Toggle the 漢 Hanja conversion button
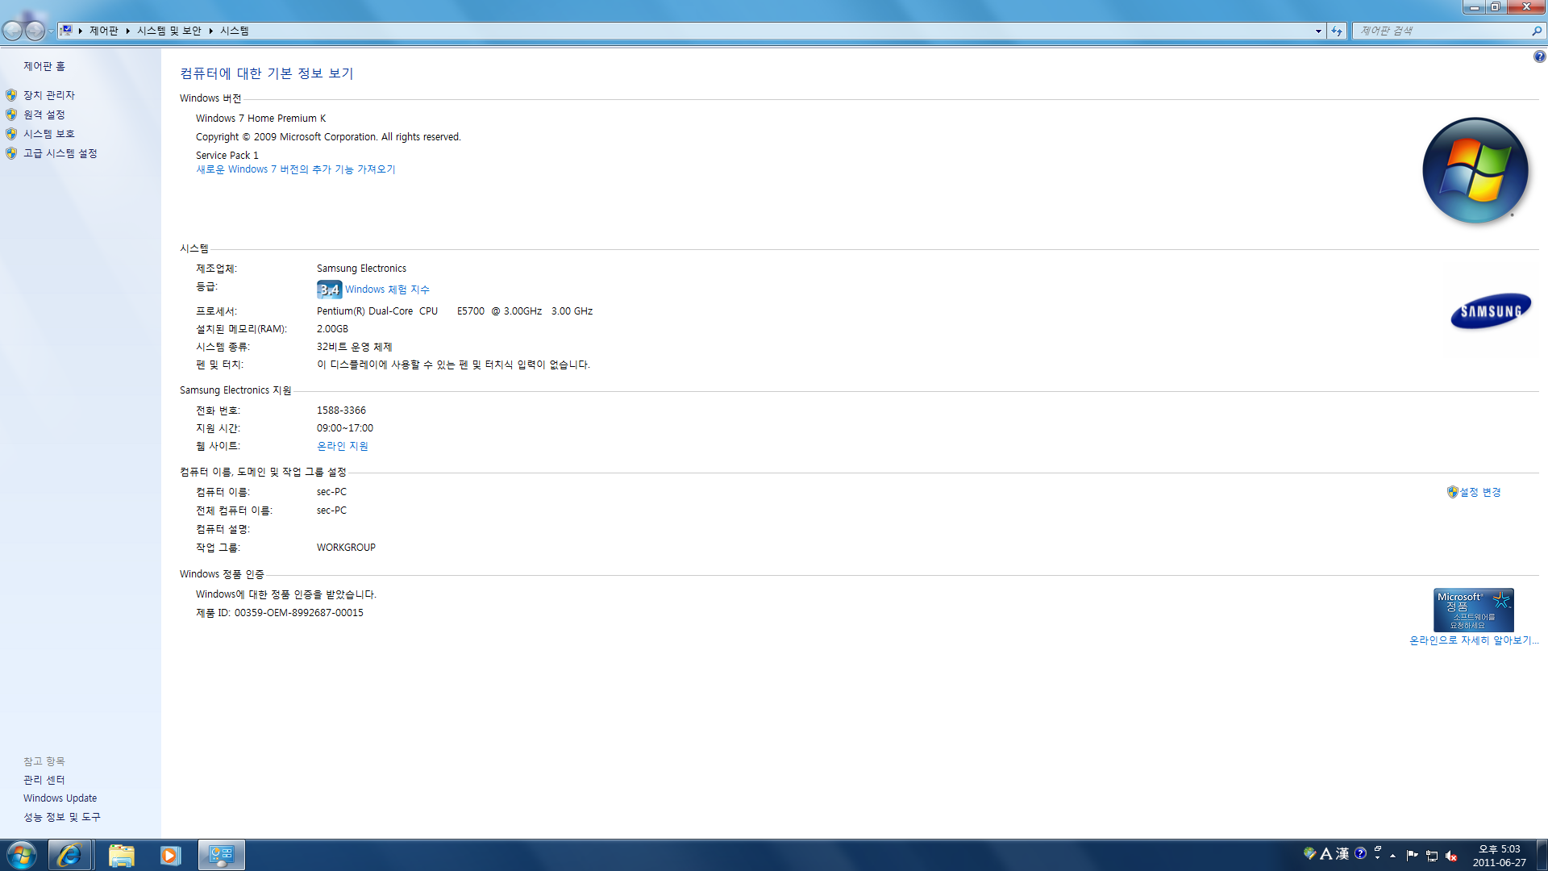Screen dimensions: 1548x871 [1342, 853]
